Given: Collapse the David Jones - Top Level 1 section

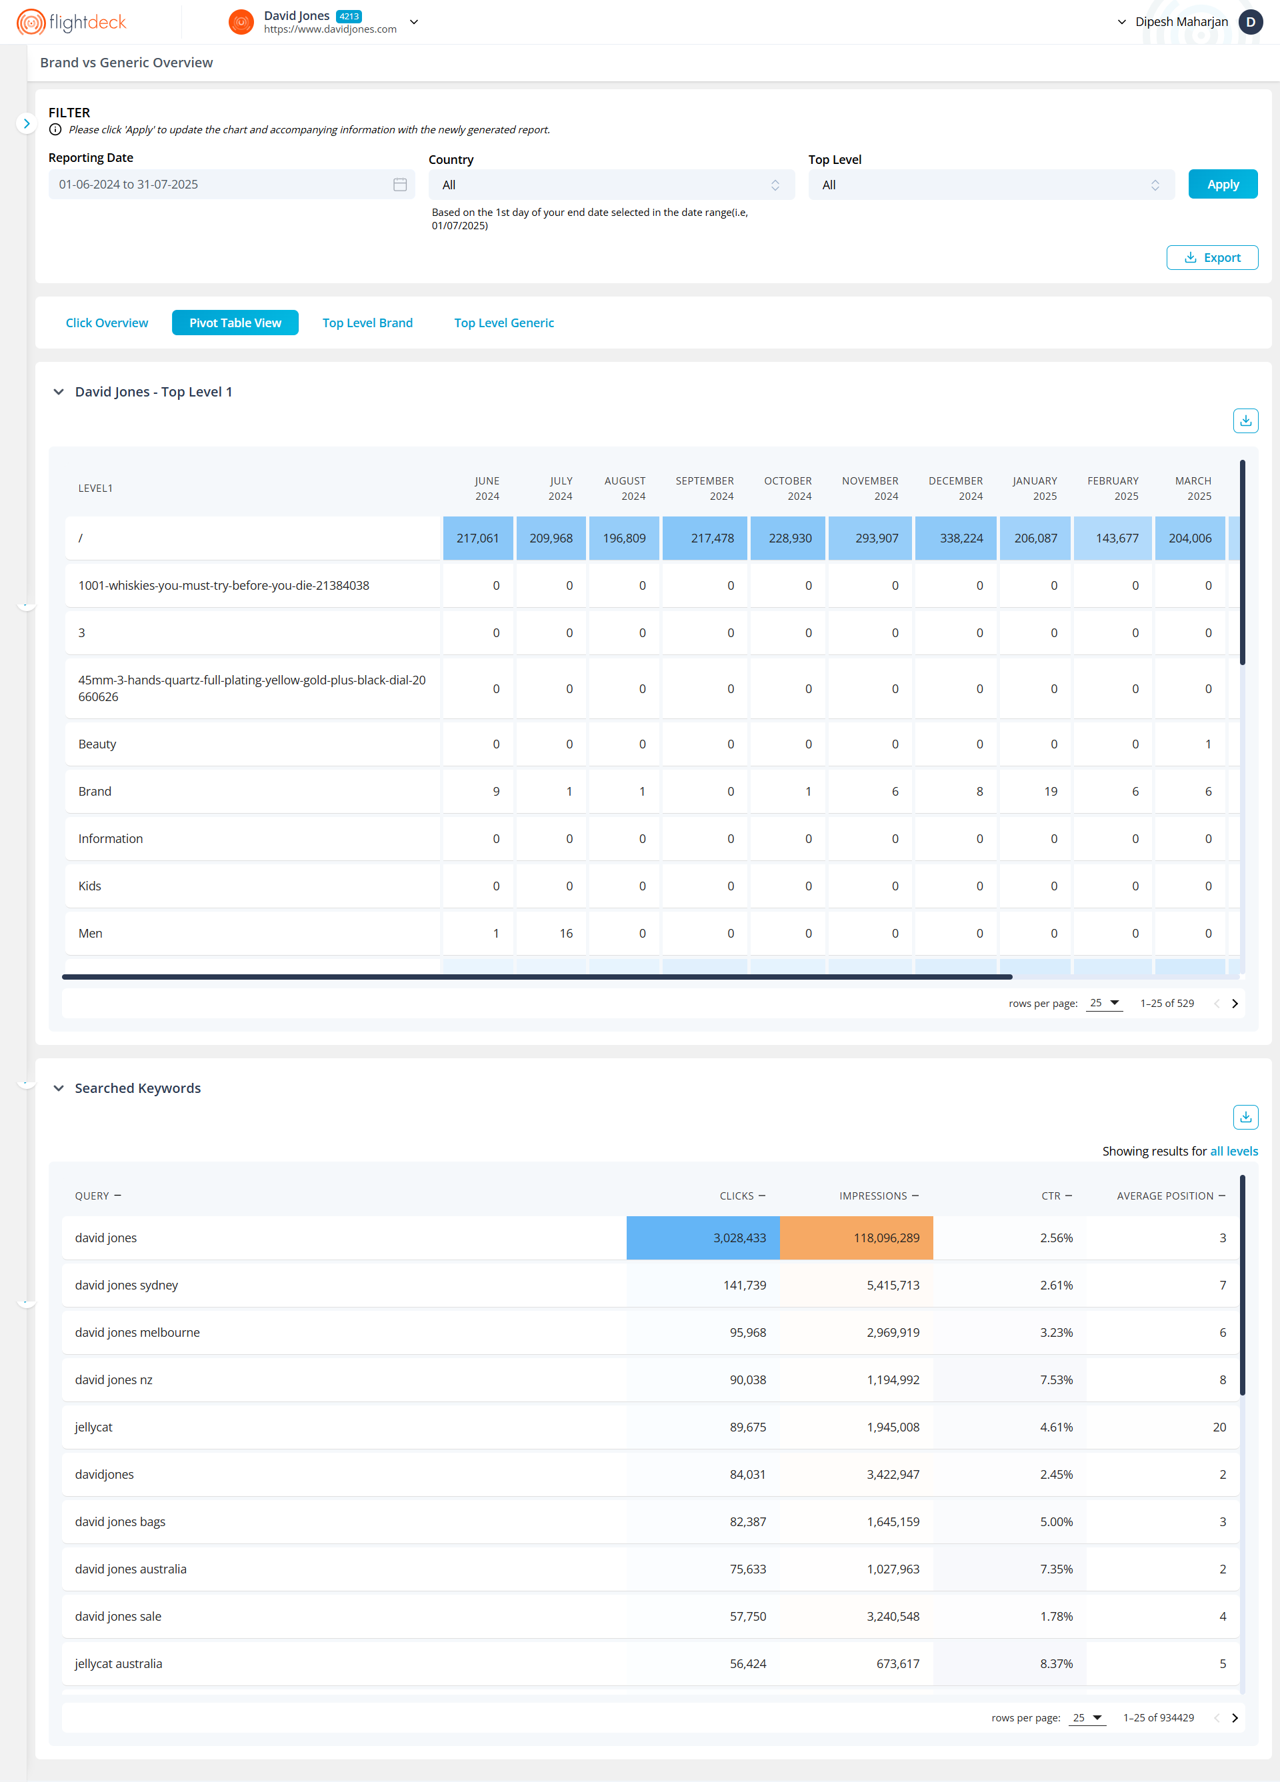Looking at the screenshot, I should (58, 392).
